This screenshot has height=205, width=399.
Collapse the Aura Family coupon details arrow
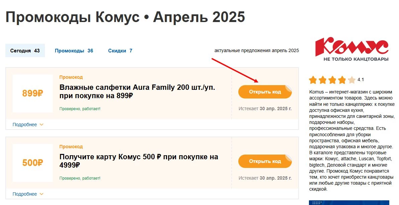click(42, 124)
